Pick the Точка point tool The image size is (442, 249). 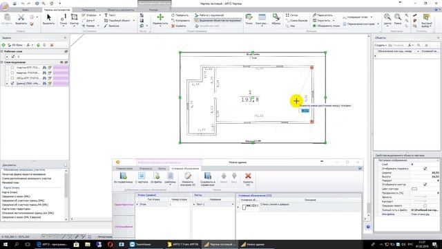point(64,20)
